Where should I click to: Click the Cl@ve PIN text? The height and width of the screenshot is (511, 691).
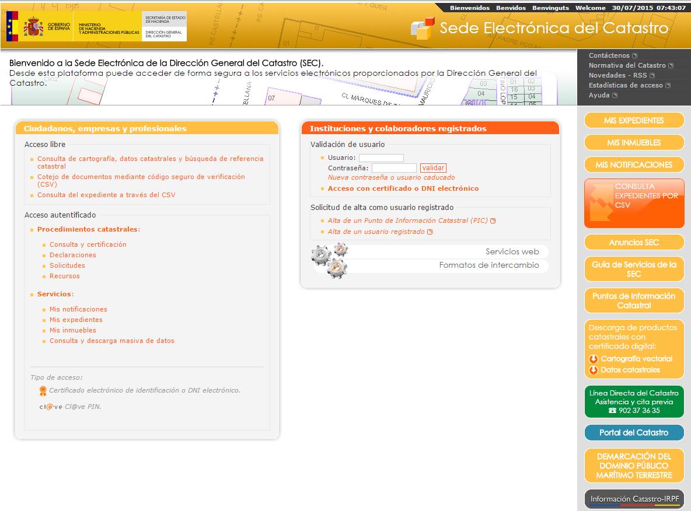(x=83, y=407)
